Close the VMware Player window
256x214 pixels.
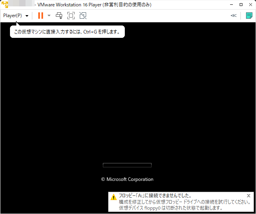click(250, 4)
